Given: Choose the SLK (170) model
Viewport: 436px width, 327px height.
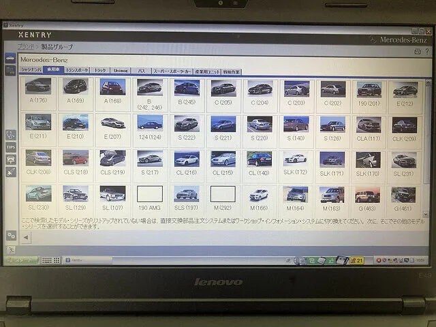Looking at the screenshot, I should click(x=368, y=160).
